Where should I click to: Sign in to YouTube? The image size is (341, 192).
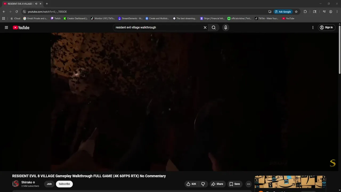tap(326, 27)
